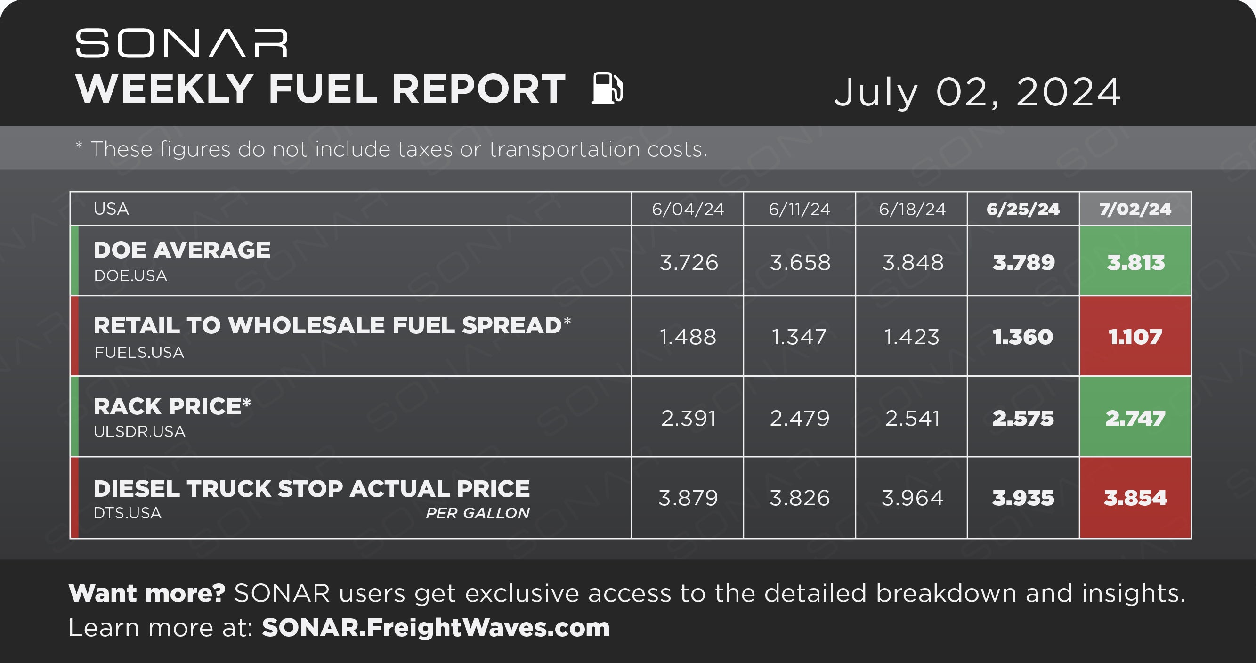Viewport: 1256px width, 663px height.
Task: Click the SONAR logo
Action: pos(181,43)
